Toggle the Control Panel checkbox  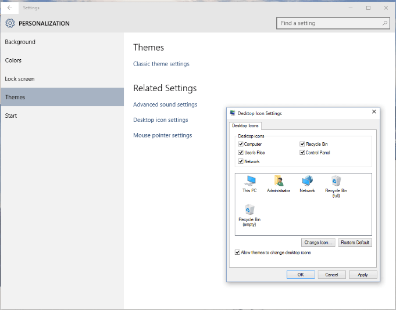click(x=302, y=153)
